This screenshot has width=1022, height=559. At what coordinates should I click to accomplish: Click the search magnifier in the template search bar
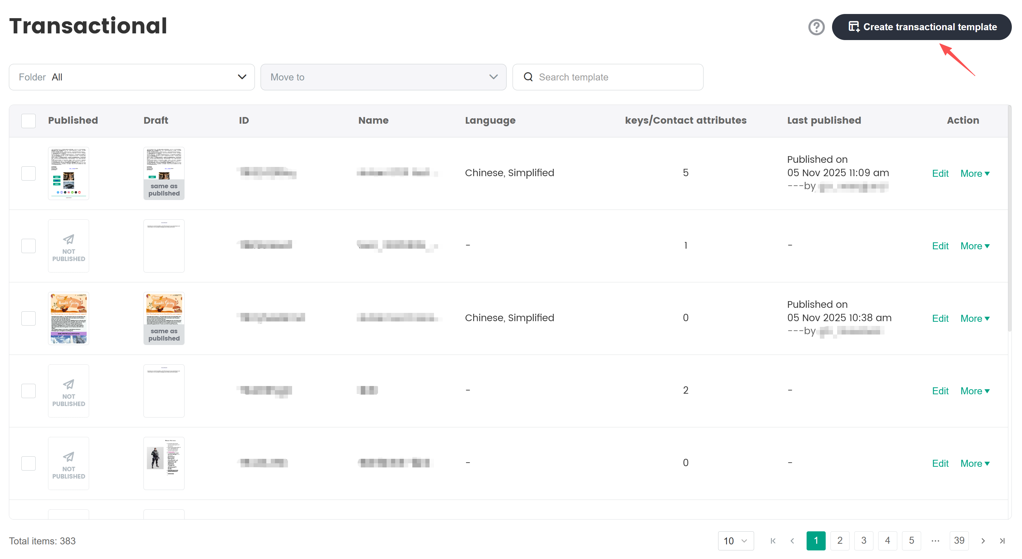click(x=528, y=77)
